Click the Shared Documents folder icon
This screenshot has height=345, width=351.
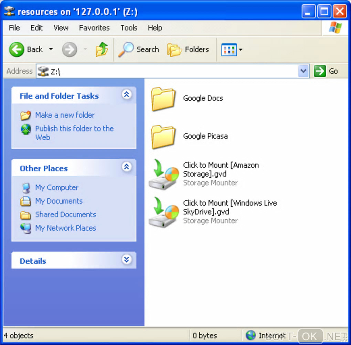[x=25, y=215]
